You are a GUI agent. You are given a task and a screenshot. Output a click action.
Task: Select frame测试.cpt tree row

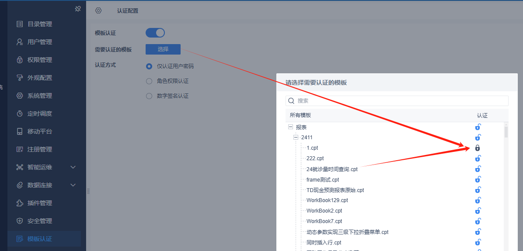[323, 179]
